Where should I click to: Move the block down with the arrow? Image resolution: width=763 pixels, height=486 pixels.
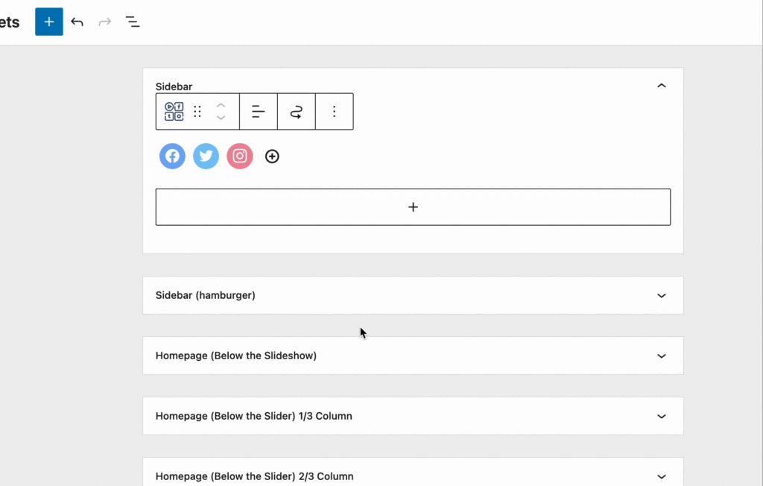[x=221, y=118]
